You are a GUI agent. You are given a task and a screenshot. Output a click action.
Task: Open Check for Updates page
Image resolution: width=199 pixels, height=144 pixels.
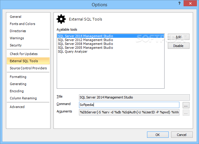coord(23,54)
